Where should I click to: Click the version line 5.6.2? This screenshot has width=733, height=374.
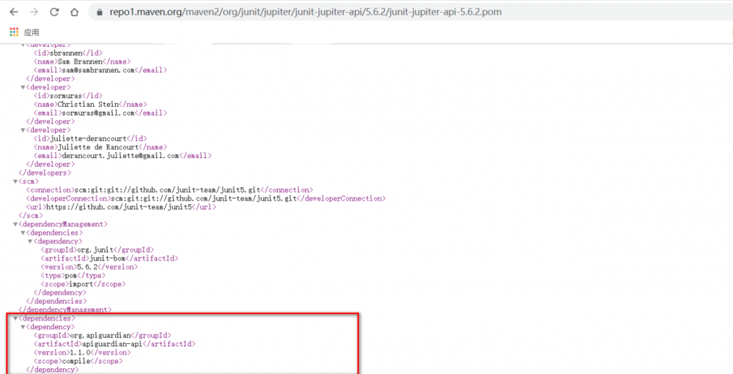tap(89, 267)
